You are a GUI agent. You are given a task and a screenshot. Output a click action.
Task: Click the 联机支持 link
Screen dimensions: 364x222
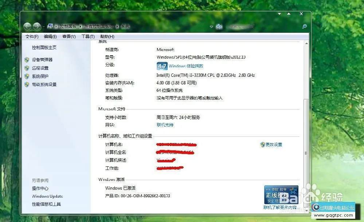click(x=165, y=125)
